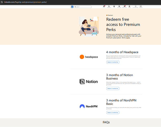Open the My Network icon
Viewport: 161px width, 127px height.
(x=109, y=7)
